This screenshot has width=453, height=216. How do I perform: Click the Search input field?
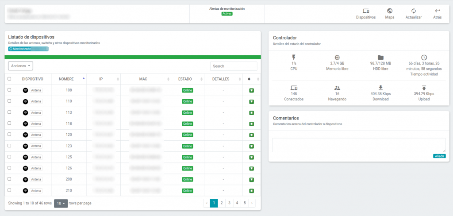coord(234,66)
